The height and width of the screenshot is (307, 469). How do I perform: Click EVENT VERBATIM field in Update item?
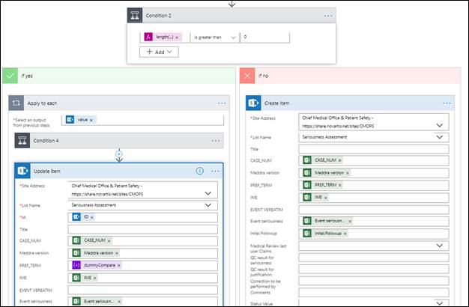tap(142, 290)
